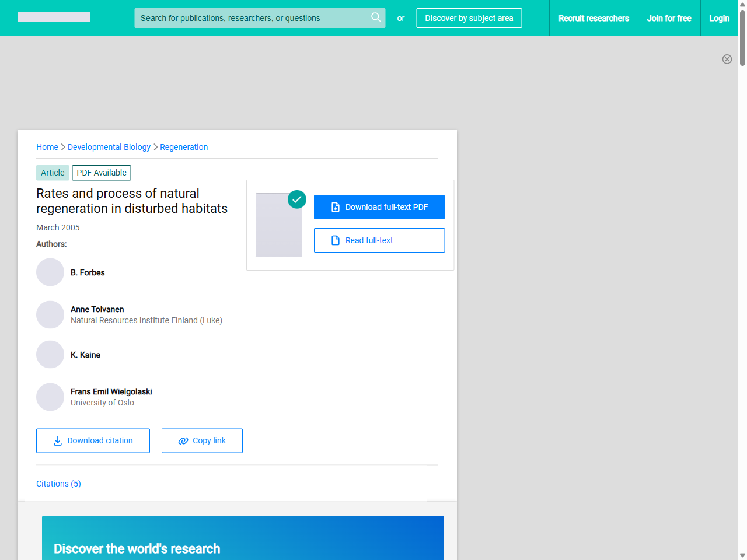747x560 pixels.
Task: Click the Discover the world's research banner
Action: (243, 538)
